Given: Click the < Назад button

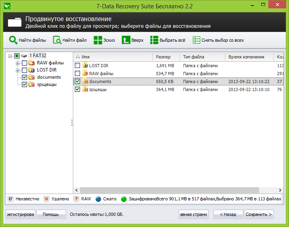Looking at the screenshot, I should tap(228, 214).
